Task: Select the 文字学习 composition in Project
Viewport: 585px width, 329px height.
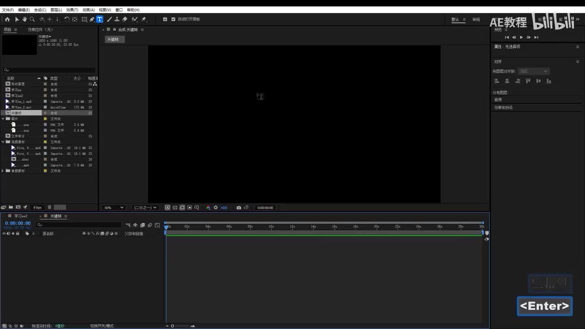Action: click(x=18, y=136)
